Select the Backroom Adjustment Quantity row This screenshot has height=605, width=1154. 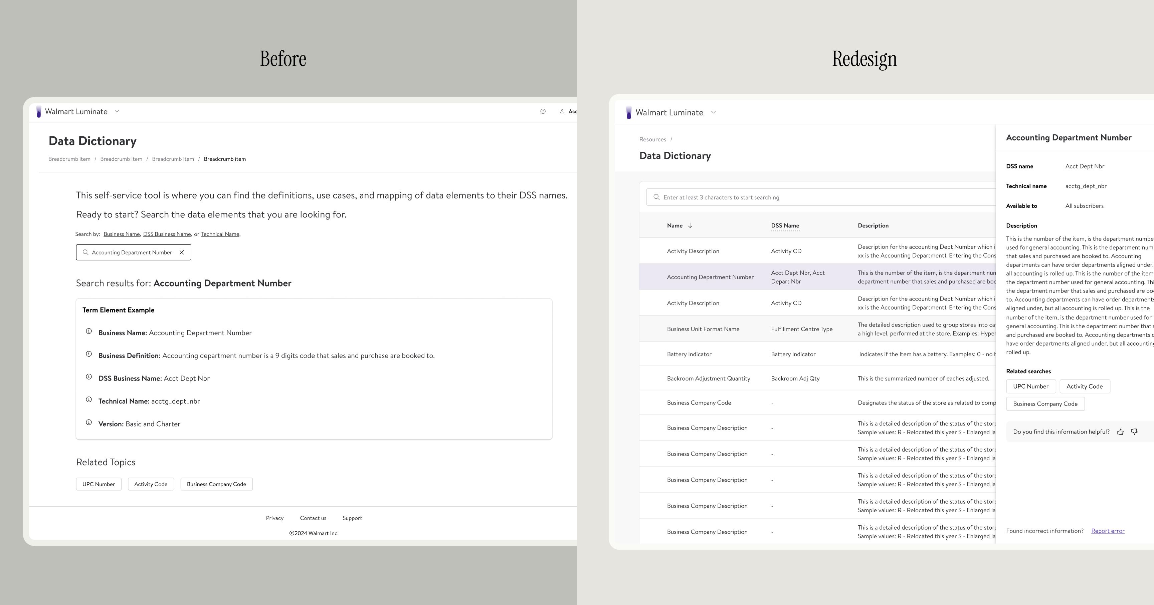coord(817,378)
